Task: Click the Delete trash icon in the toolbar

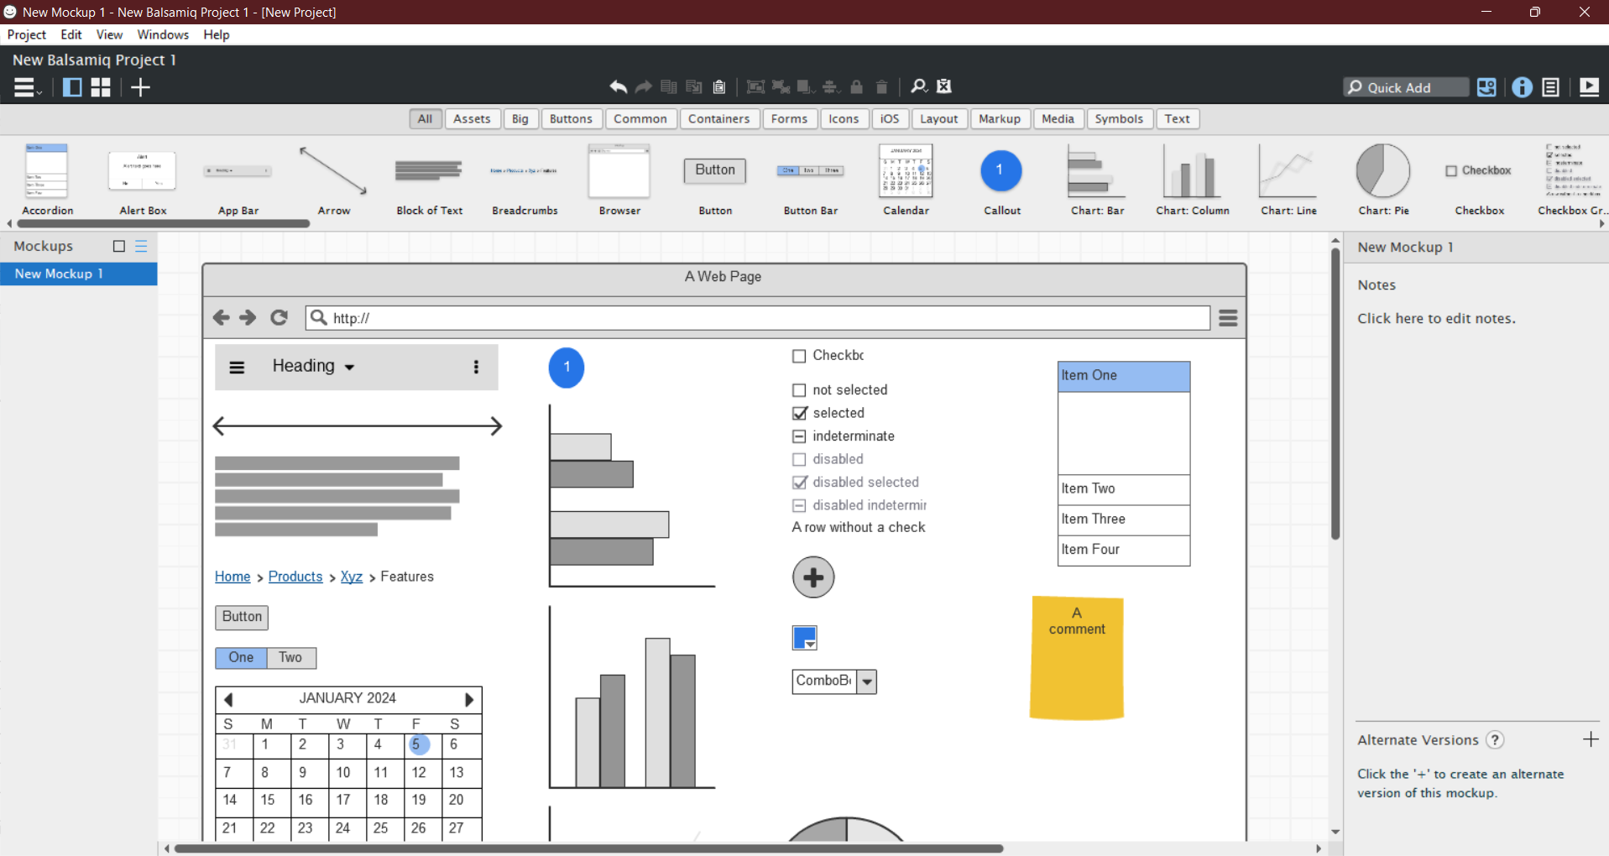Action: tap(881, 86)
